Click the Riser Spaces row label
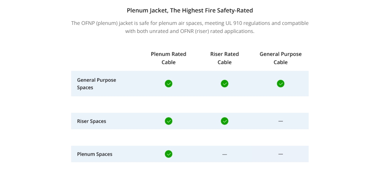 (92, 121)
